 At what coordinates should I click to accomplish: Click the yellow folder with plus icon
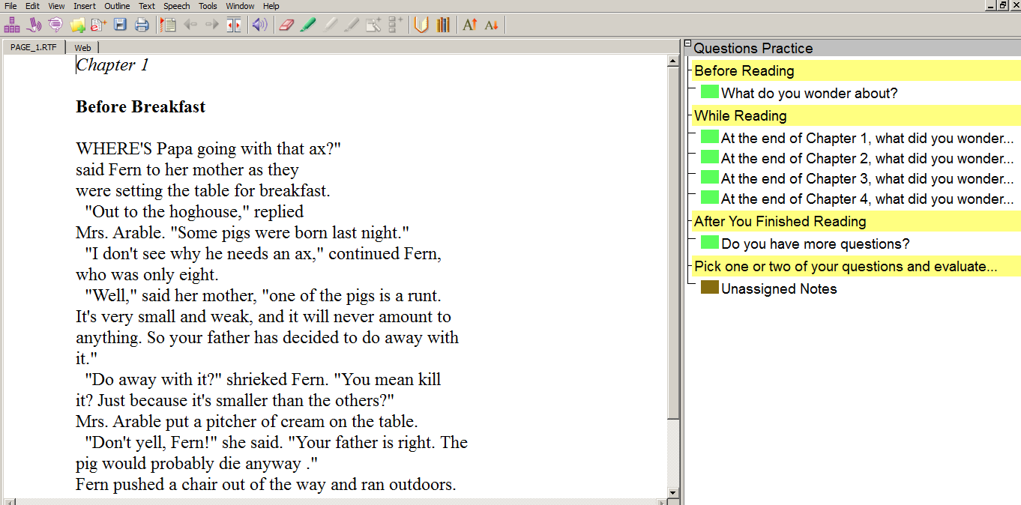[77, 25]
